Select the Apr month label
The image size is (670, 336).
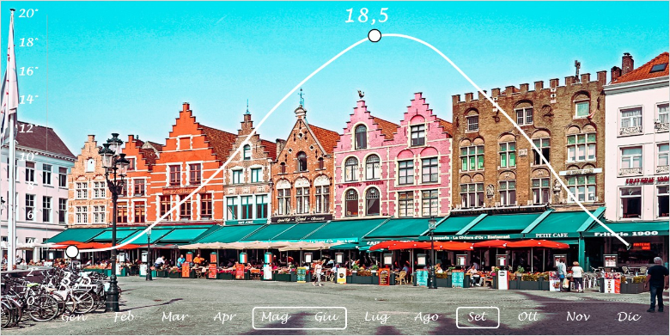pos(224,318)
